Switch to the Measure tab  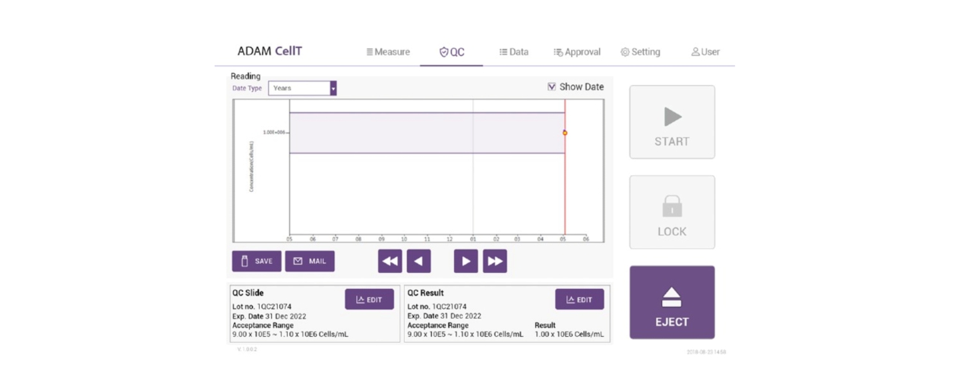tap(388, 52)
